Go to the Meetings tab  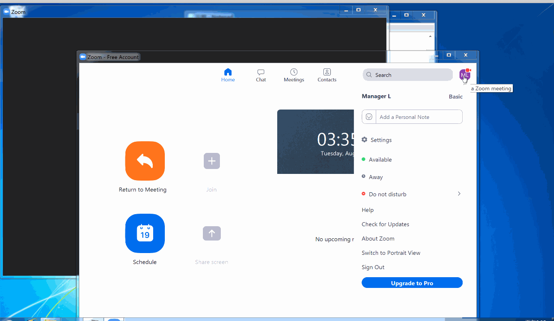pyautogui.click(x=294, y=75)
